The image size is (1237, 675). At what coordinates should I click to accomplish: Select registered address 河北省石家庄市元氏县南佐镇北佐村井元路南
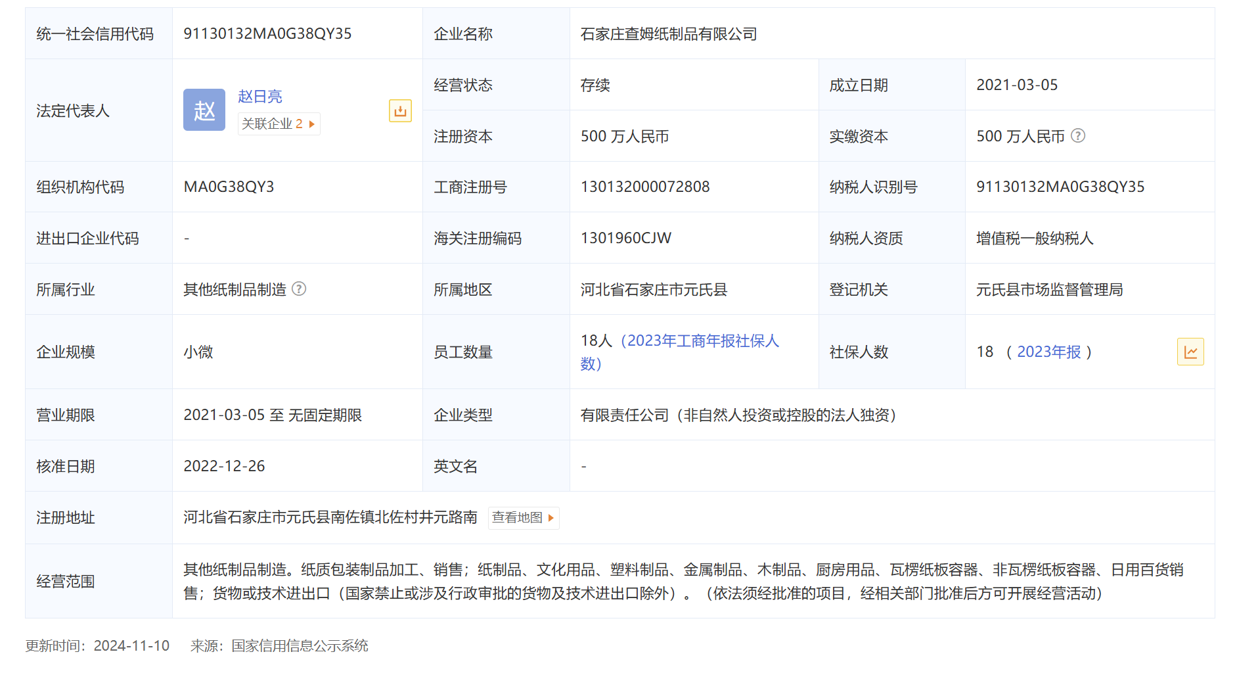[x=330, y=517]
